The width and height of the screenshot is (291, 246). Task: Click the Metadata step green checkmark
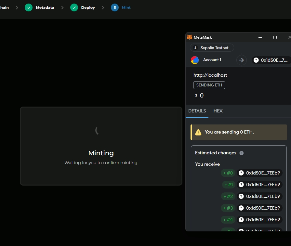pos(29,7)
